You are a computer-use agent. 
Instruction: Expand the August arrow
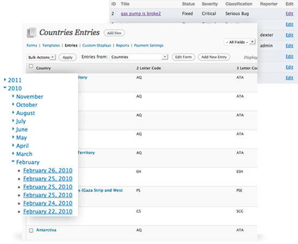point(13,112)
